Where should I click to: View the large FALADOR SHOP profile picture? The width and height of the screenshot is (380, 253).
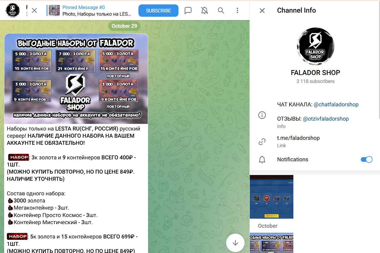tap(315, 46)
